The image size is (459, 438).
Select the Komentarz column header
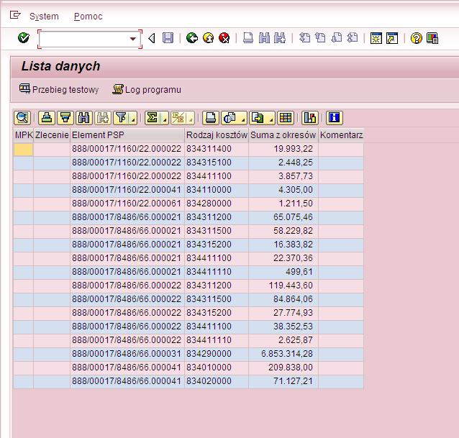[x=341, y=135]
